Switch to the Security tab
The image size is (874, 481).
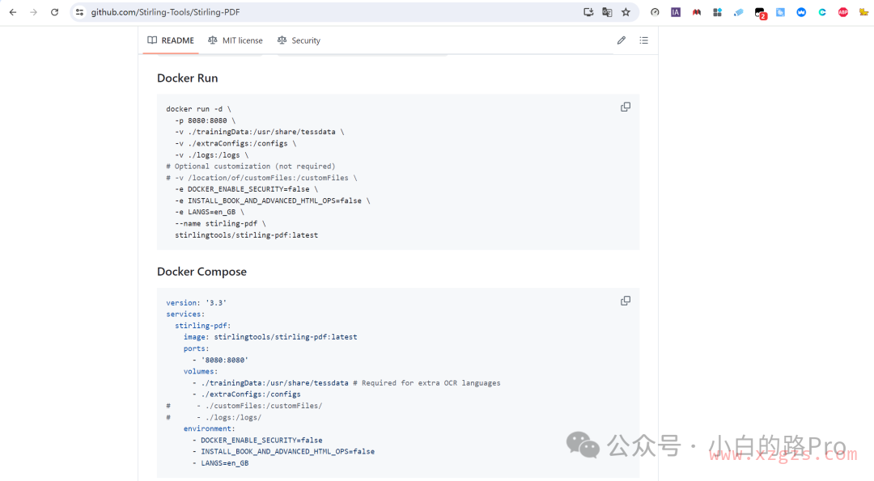point(299,40)
